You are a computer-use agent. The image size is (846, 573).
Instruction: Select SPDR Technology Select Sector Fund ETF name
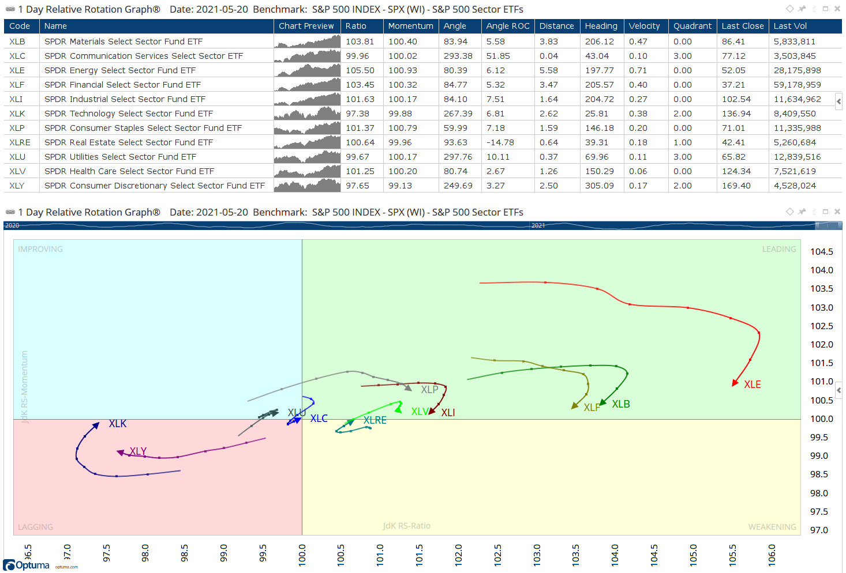pos(129,114)
